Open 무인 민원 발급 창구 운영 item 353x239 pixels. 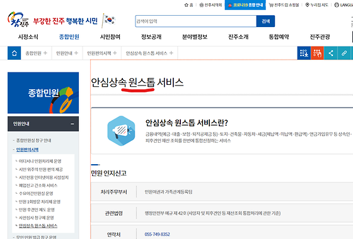coord(37,237)
